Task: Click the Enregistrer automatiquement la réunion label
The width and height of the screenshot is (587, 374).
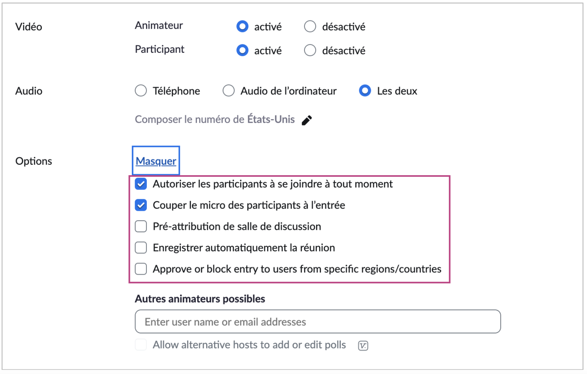Action: 244,248
